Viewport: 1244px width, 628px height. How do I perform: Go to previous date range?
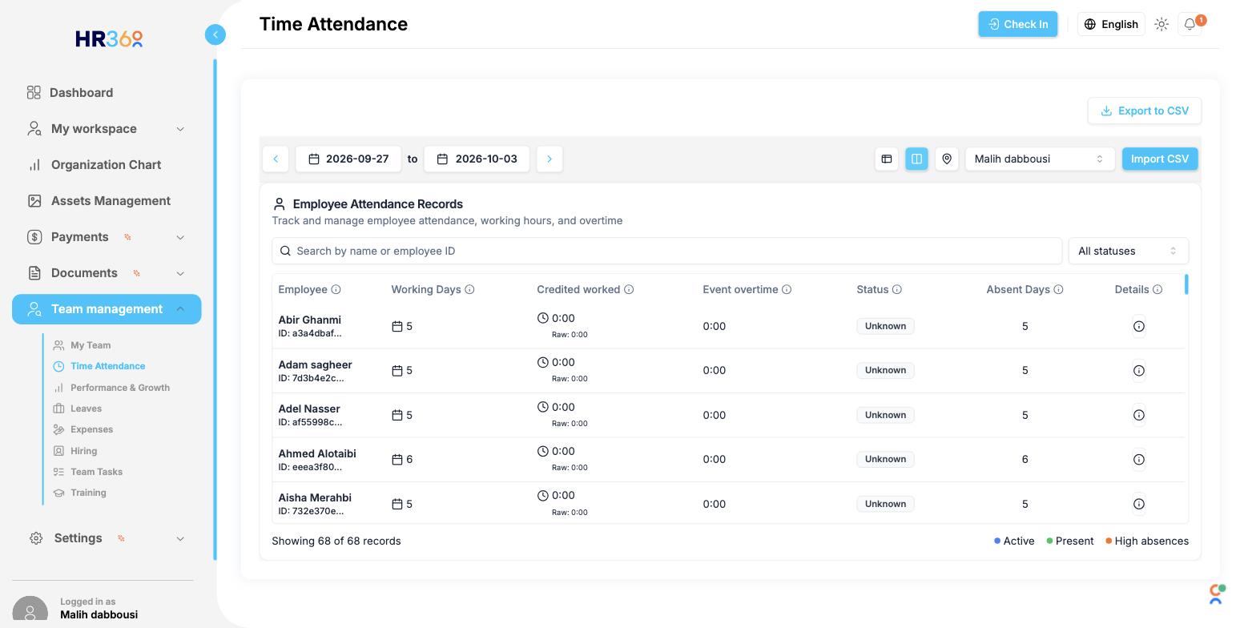[x=276, y=159]
